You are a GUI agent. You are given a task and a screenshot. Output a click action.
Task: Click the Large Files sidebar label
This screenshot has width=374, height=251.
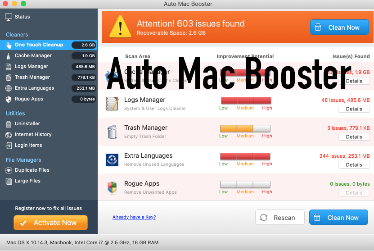(x=27, y=181)
